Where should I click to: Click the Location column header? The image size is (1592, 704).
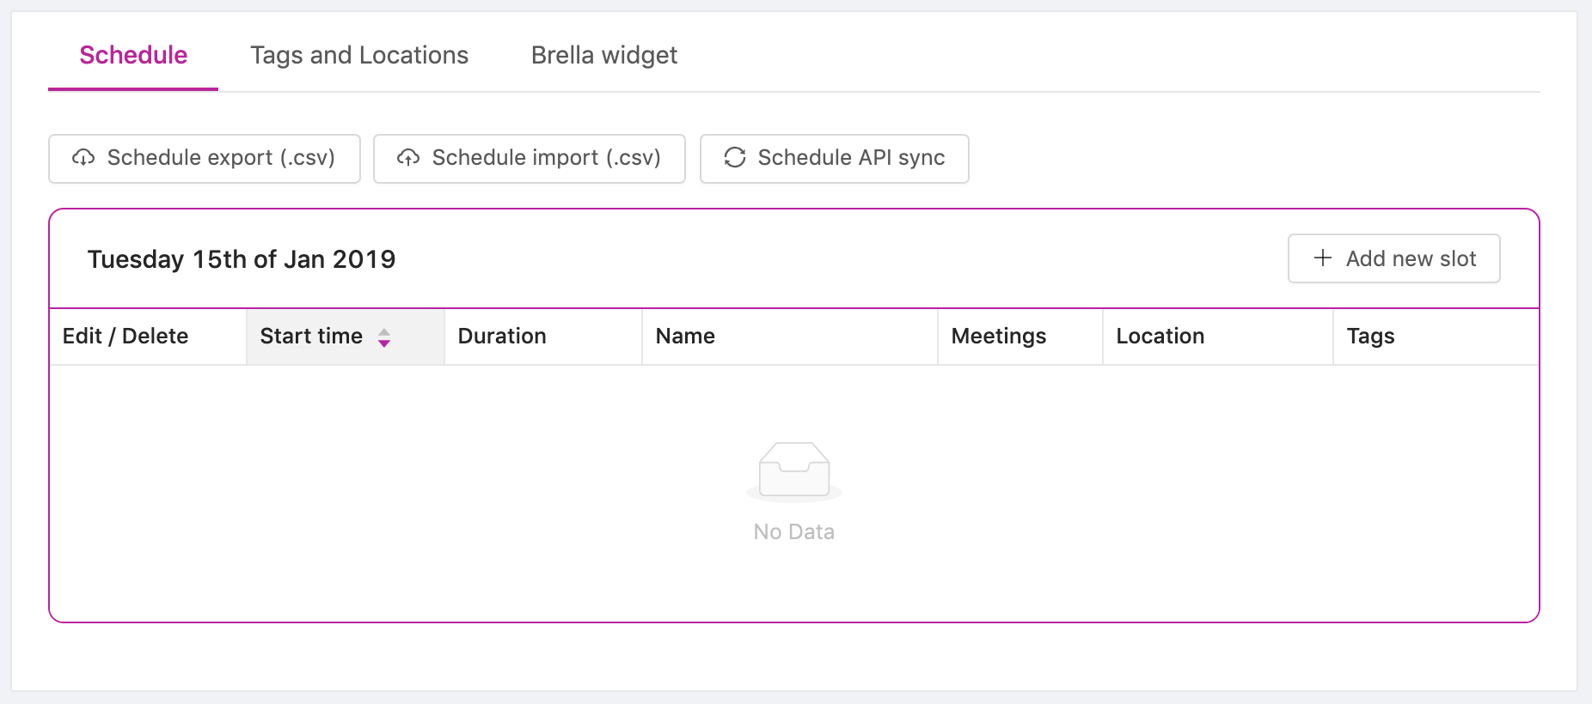(x=1218, y=337)
